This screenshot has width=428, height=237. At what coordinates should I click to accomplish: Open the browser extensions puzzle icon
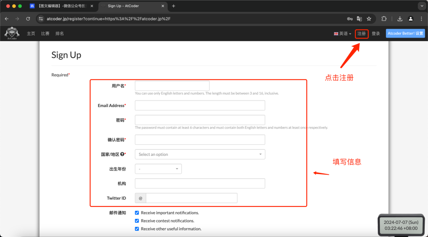pos(384,19)
